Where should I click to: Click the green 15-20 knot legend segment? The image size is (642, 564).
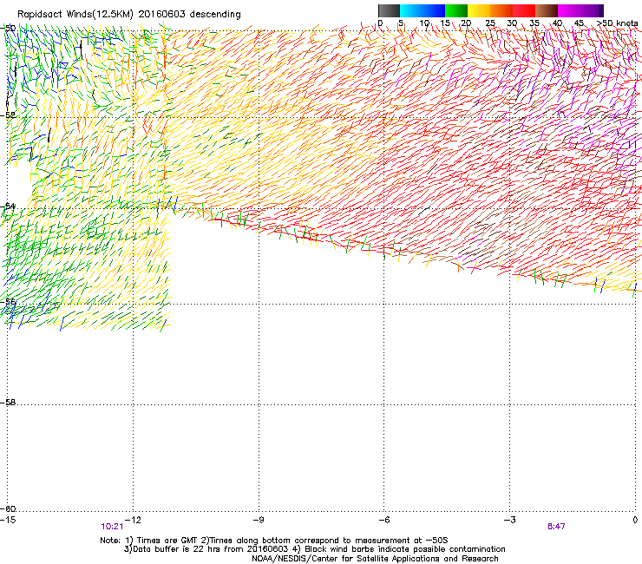click(456, 10)
